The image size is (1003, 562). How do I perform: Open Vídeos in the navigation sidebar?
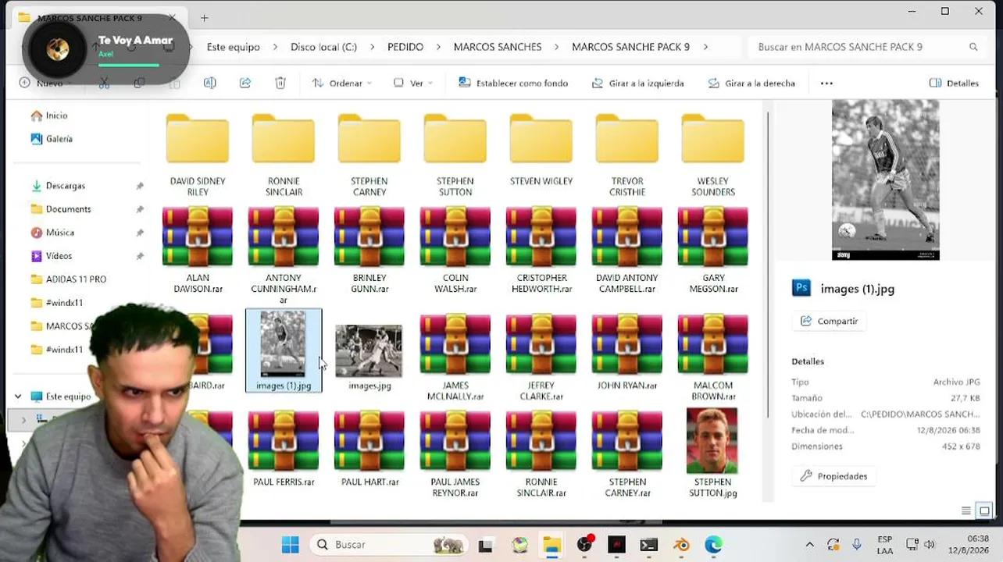tap(52, 256)
